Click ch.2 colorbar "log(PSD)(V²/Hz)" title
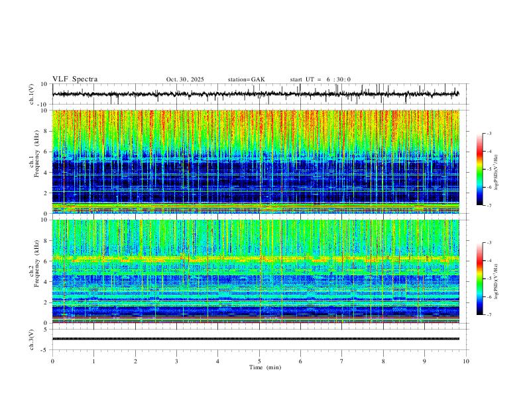 [x=496, y=282]
